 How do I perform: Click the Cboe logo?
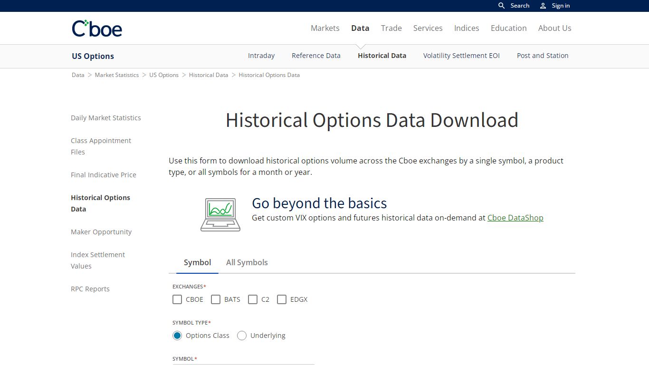click(97, 29)
